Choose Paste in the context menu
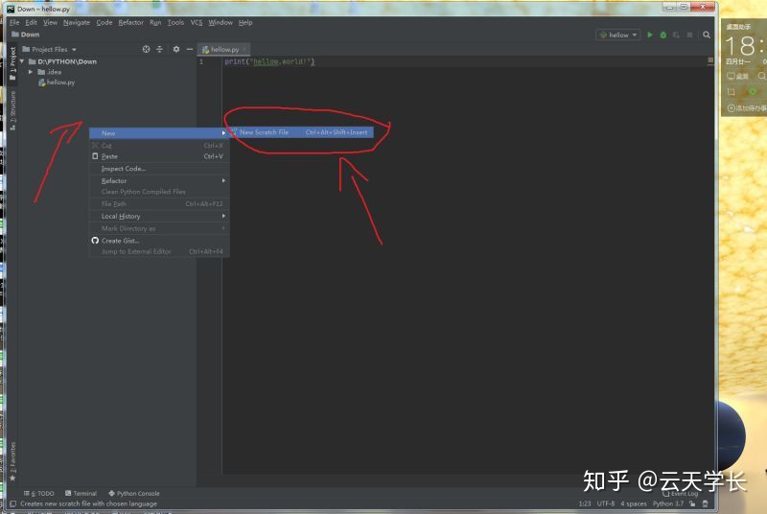This screenshot has width=767, height=514. [x=159, y=156]
